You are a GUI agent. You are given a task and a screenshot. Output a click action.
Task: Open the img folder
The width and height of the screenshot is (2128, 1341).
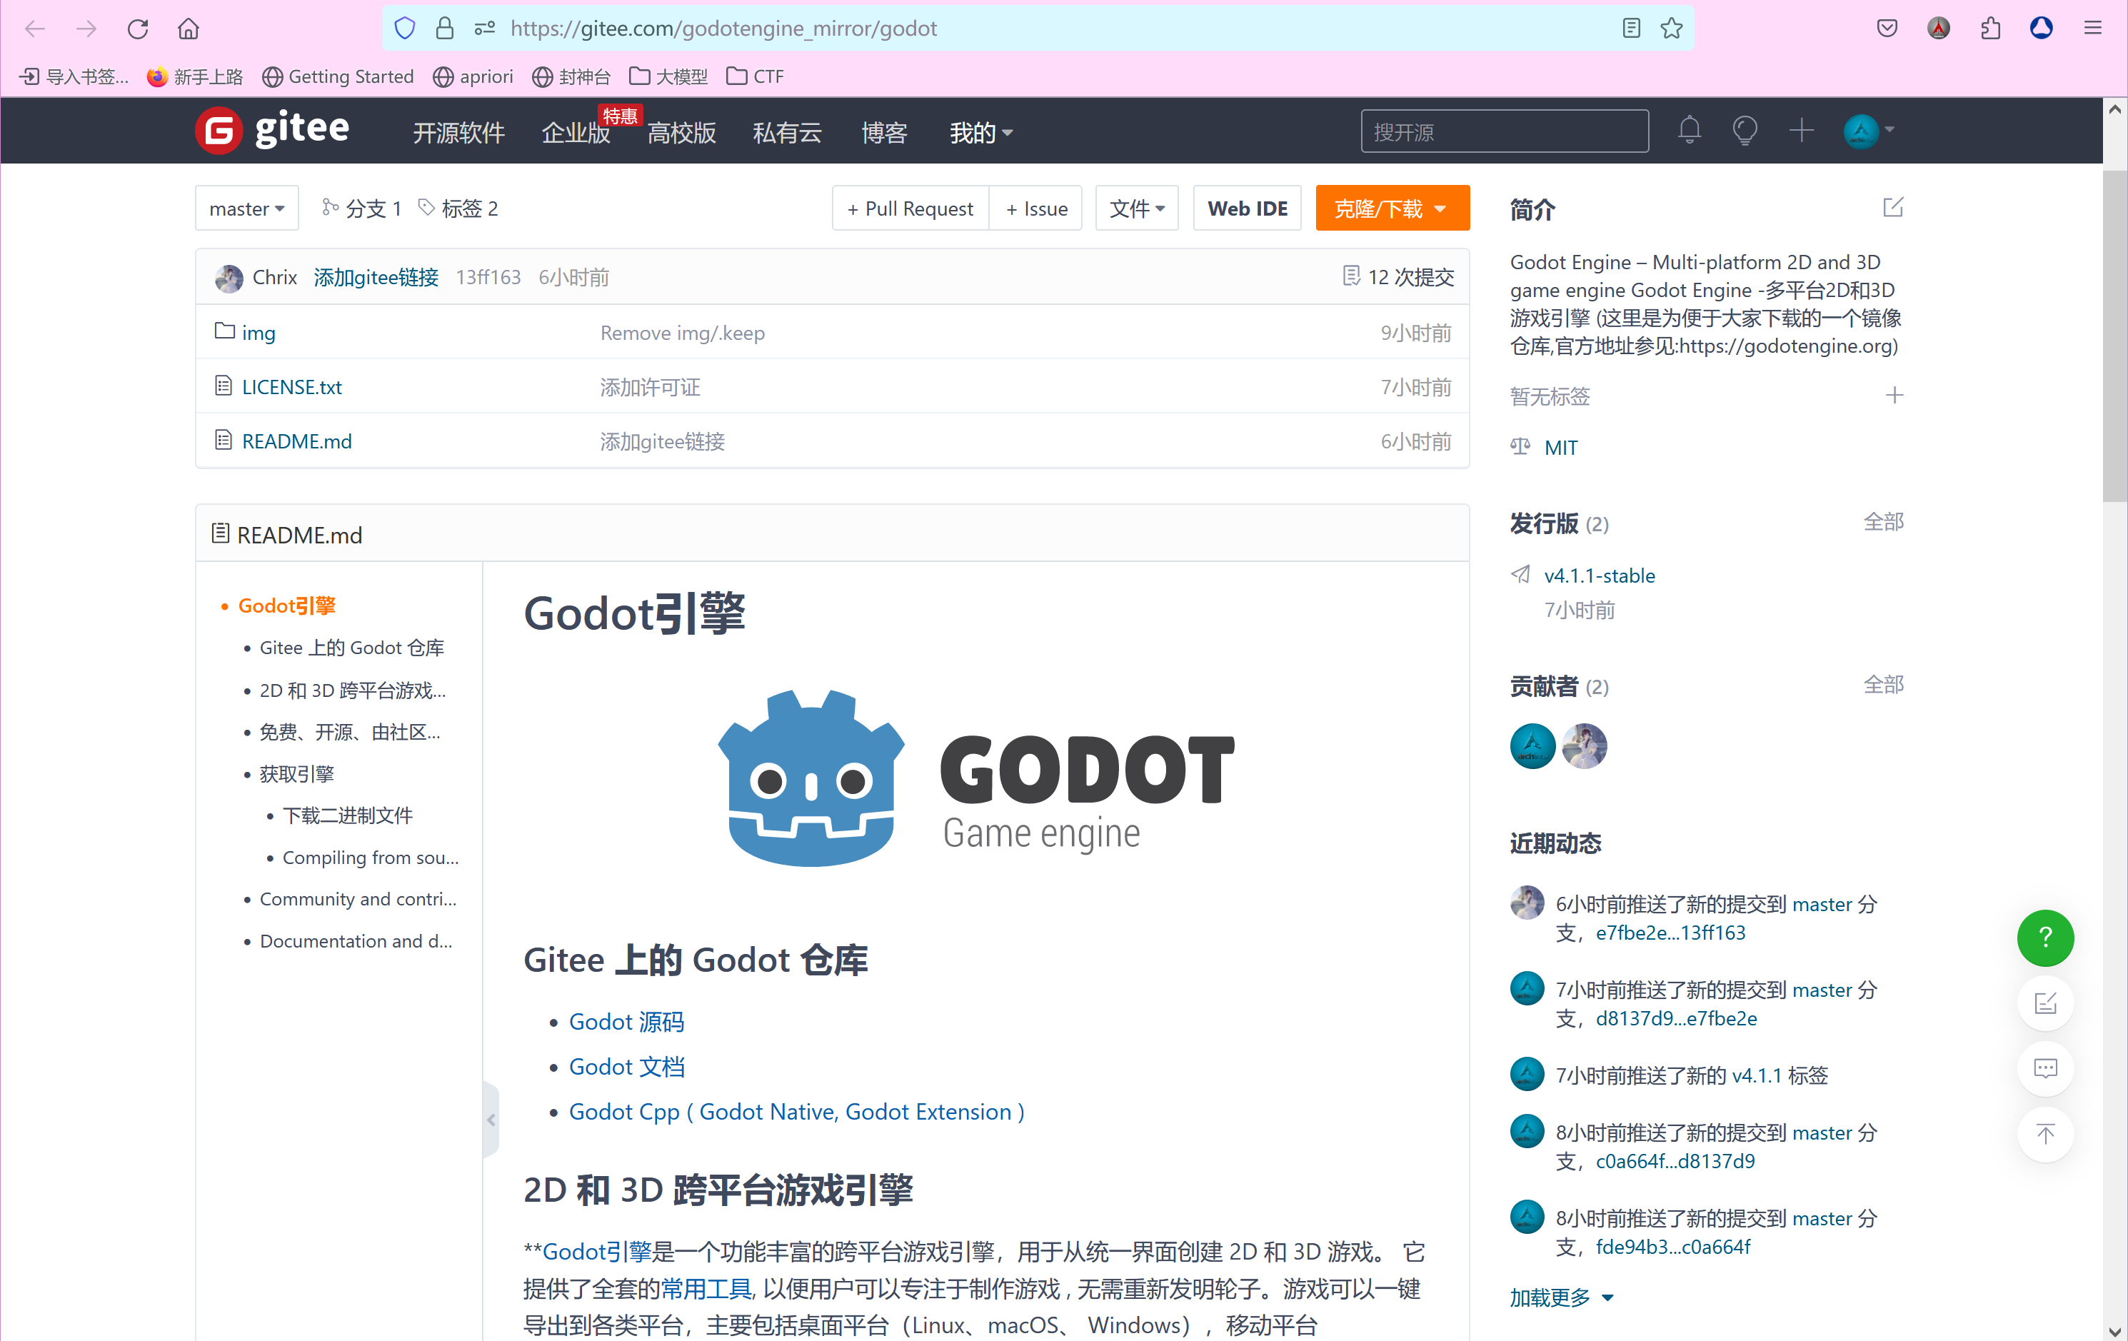(258, 333)
